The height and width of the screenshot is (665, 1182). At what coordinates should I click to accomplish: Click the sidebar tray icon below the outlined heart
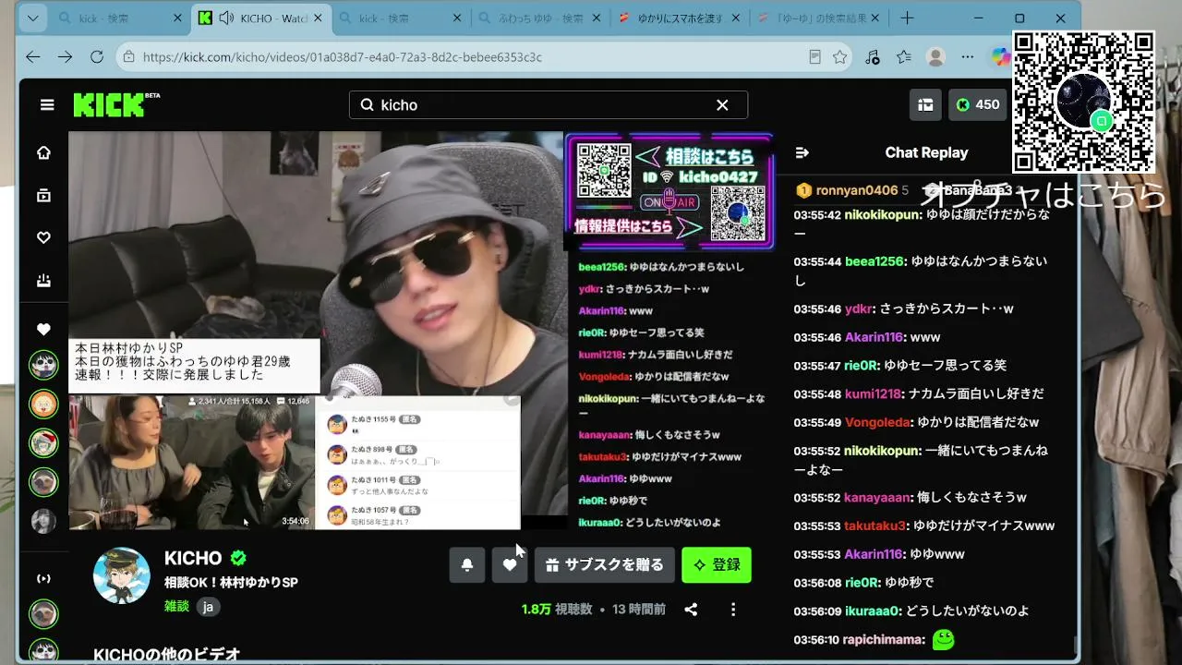43,280
